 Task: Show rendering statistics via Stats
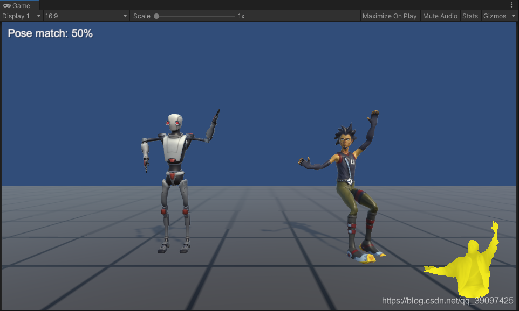point(470,16)
